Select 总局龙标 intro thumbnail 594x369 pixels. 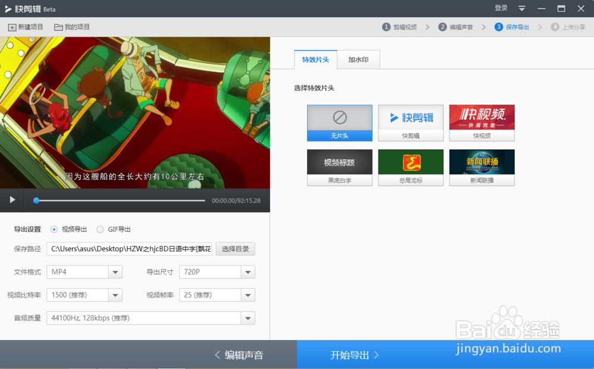click(410, 168)
